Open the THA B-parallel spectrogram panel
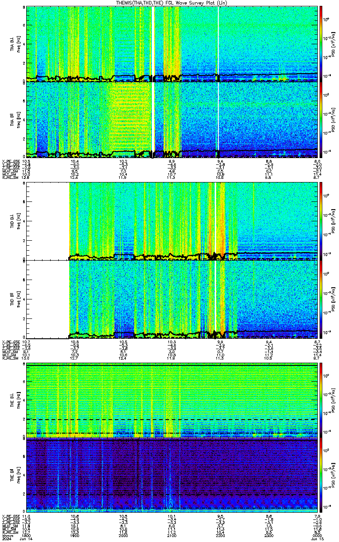The width and height of the screenshot is (339, 542). (x=172, y=120)
